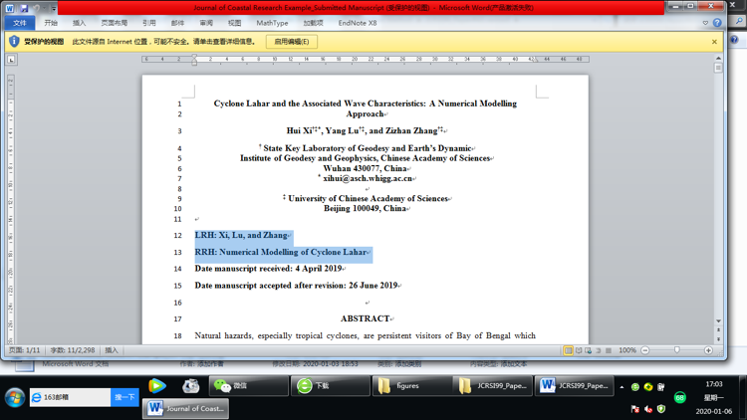The width and height of the screenshot is (747, 420).
Task: Click Enable Editing button in Protected View bar
Action: click(292, 42)
